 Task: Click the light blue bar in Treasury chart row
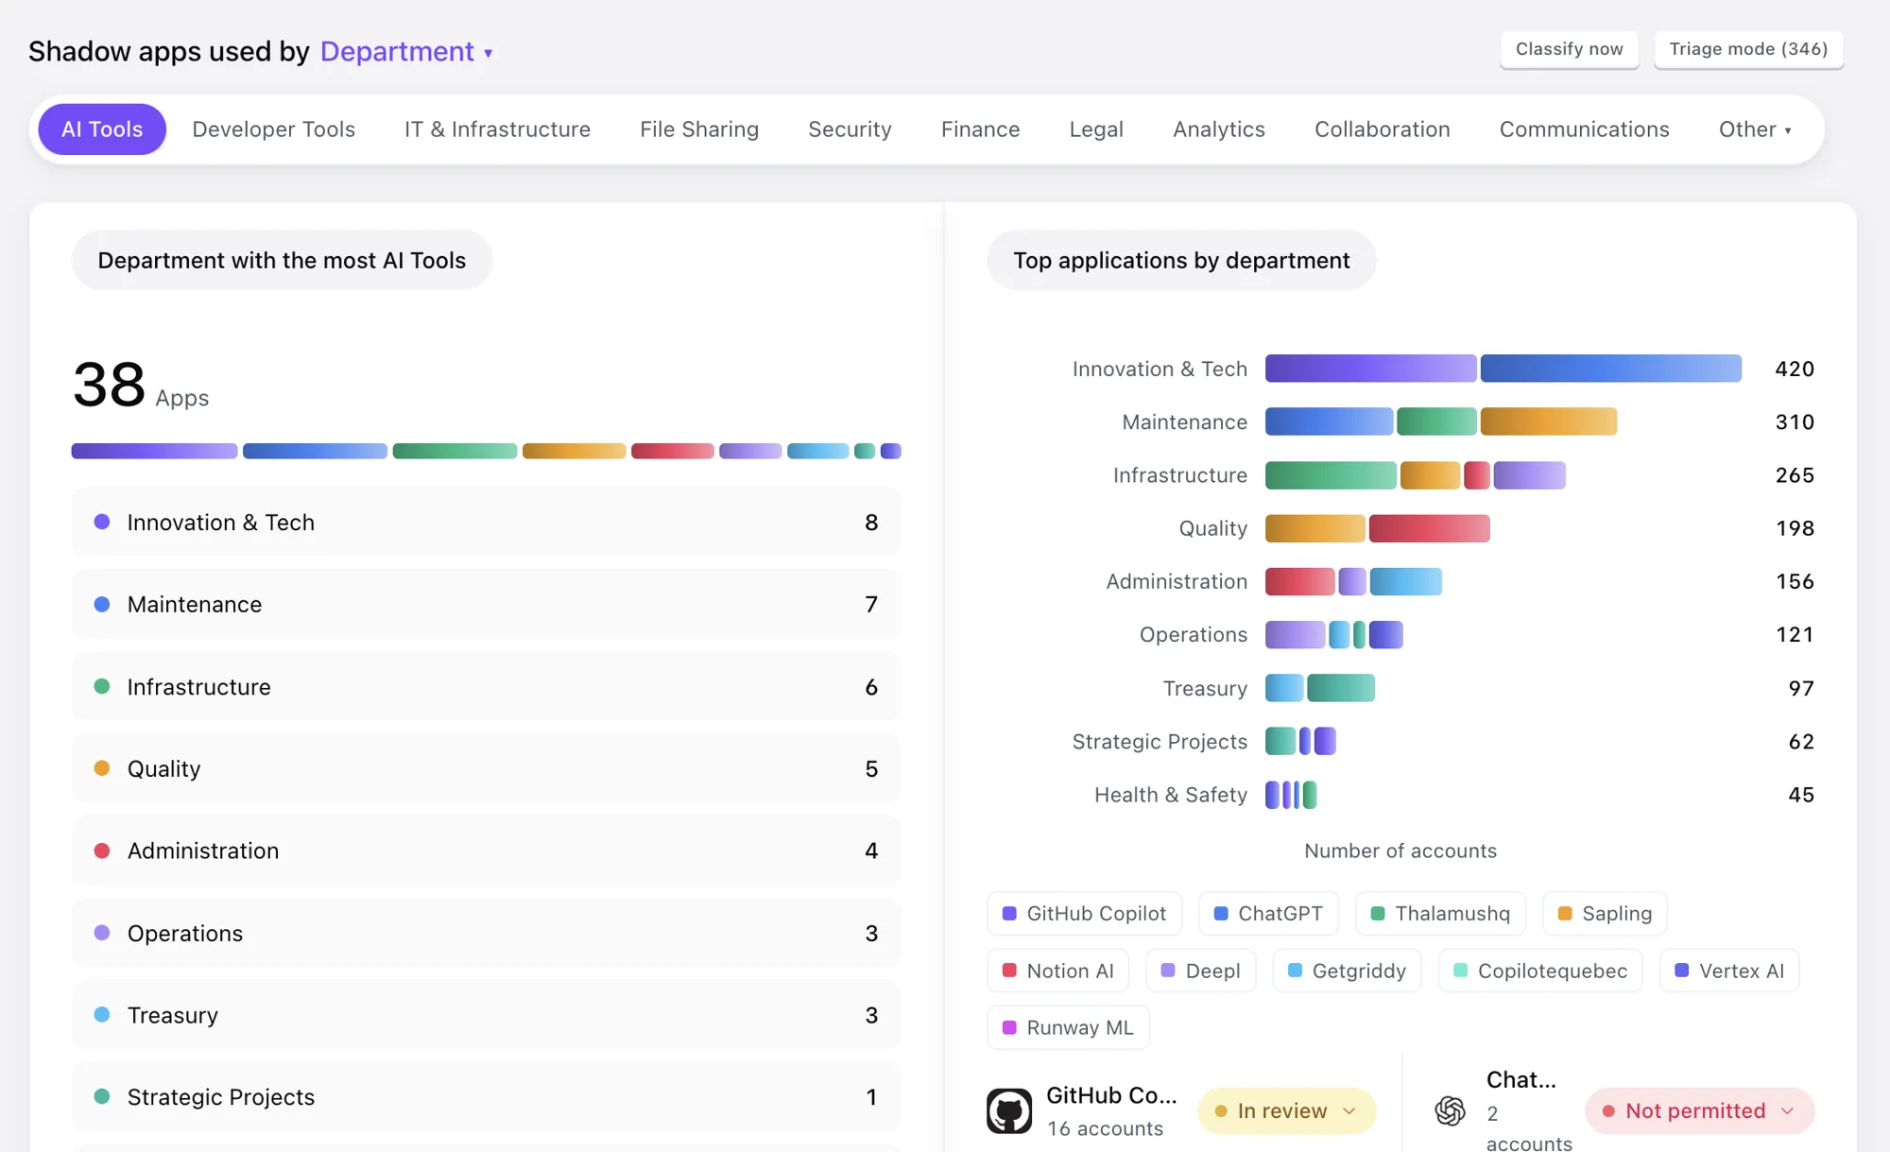pos(1284,688)
